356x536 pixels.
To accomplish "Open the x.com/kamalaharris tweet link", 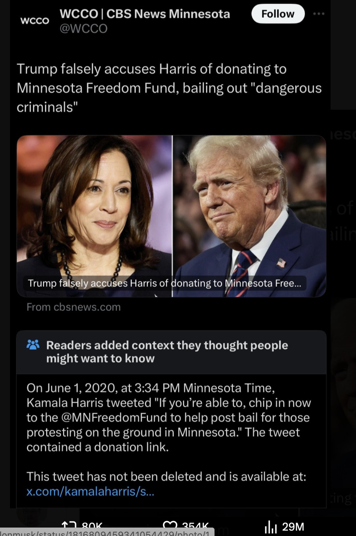I will (x=90, y=491).
